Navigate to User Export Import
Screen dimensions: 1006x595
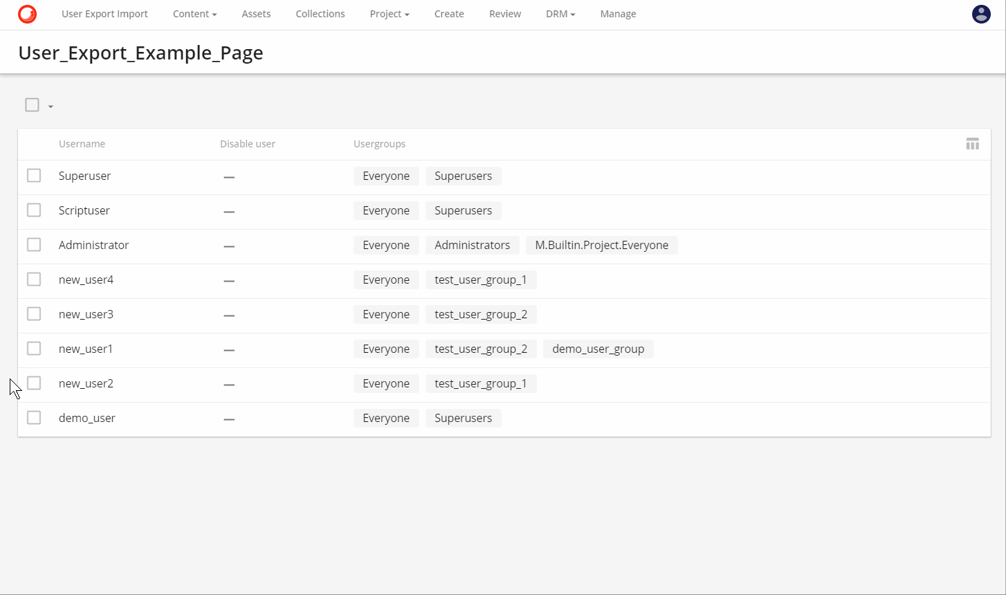tap(104, 14)
